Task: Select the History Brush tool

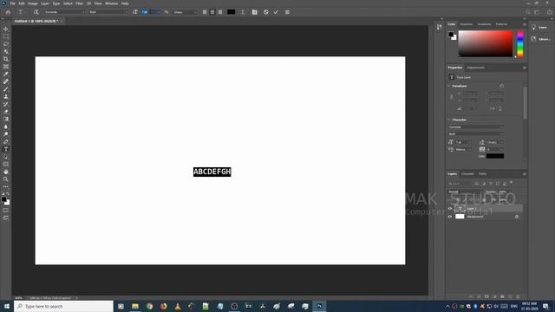Action: point(6,104)
